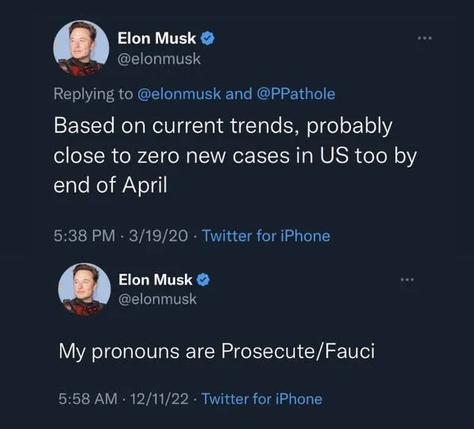Open the second tweet's profile picture
Viewport: 474px width, 429px height.
point(84,289)
